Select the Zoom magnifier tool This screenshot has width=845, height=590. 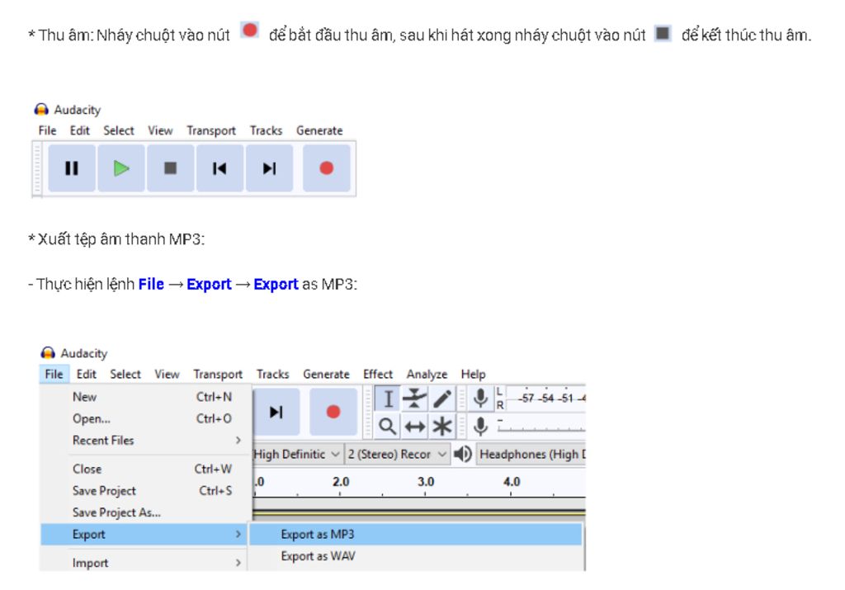coord(388,426)
